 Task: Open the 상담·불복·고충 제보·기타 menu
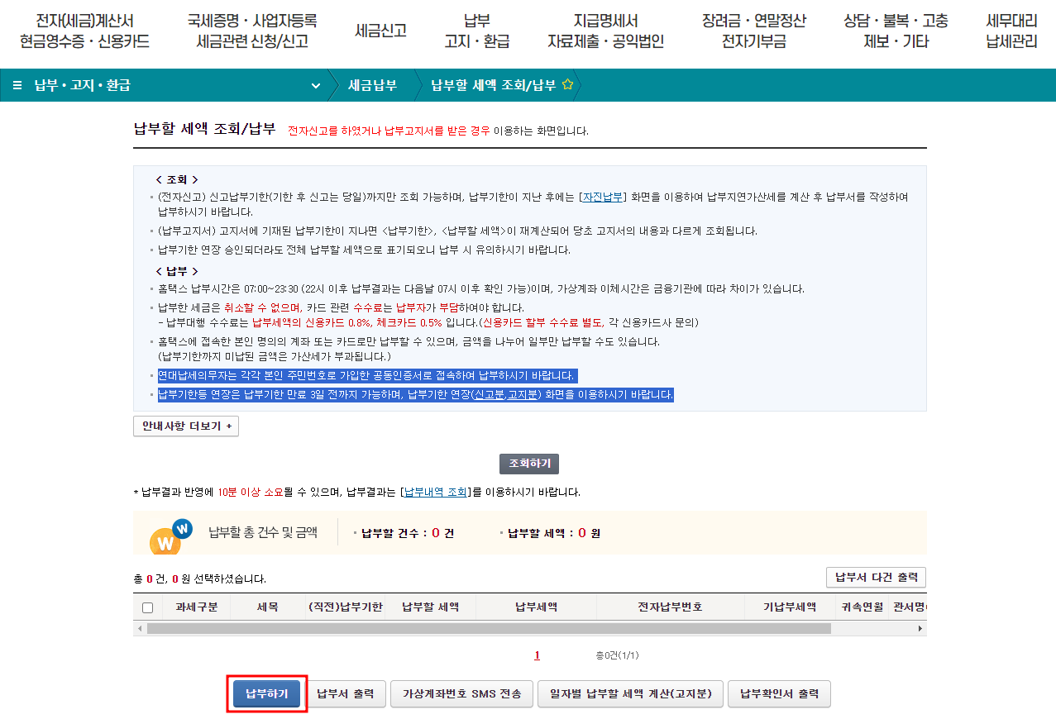pos(896,31)
